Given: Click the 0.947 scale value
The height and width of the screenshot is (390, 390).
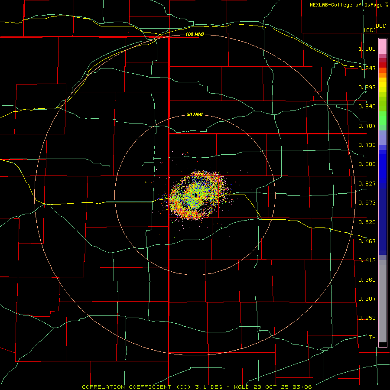Looking at the screenshot, I should [367, 68].
